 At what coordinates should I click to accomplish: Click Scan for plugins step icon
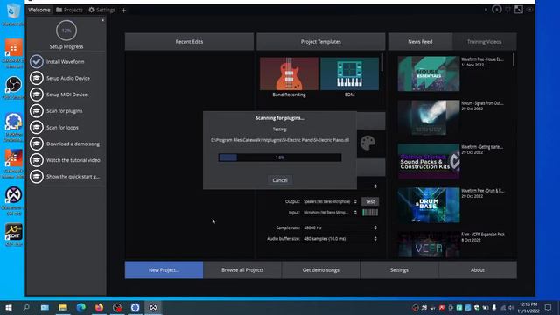click(37, 111)
